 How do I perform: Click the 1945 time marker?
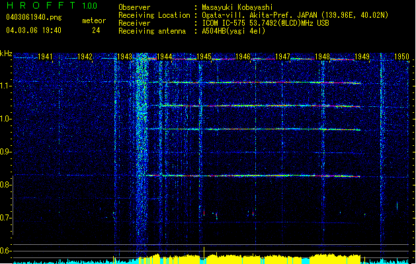(204, 56)
